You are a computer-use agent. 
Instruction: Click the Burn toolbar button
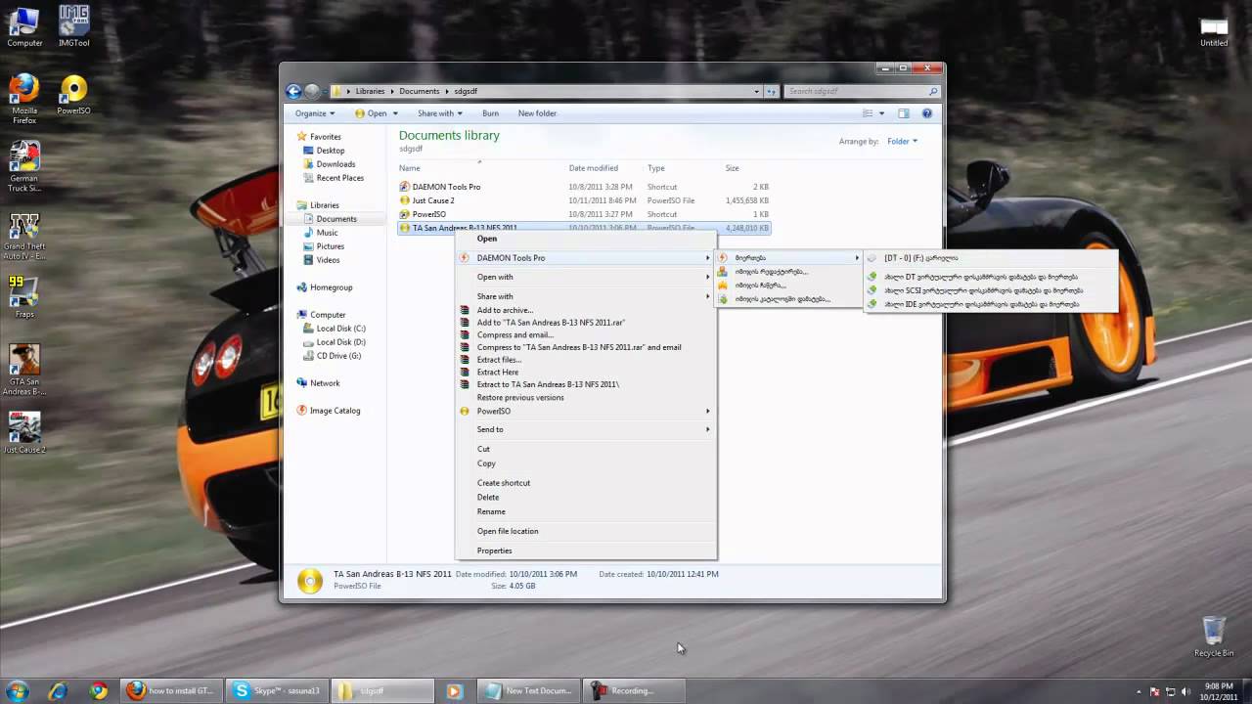(490, 113)
